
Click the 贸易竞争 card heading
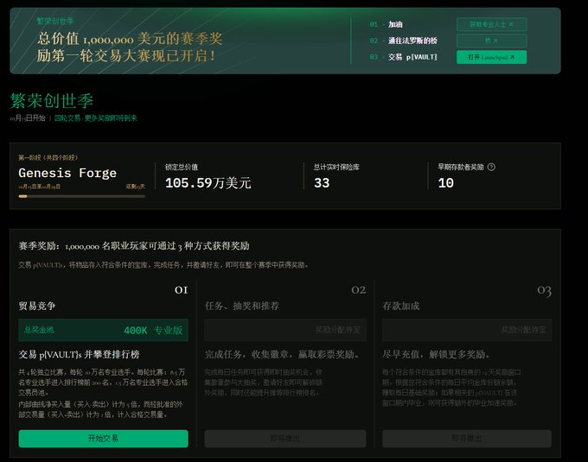[x=36, y=306]
